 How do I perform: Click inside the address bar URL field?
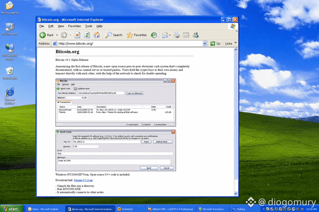click(x=130, y=44)
